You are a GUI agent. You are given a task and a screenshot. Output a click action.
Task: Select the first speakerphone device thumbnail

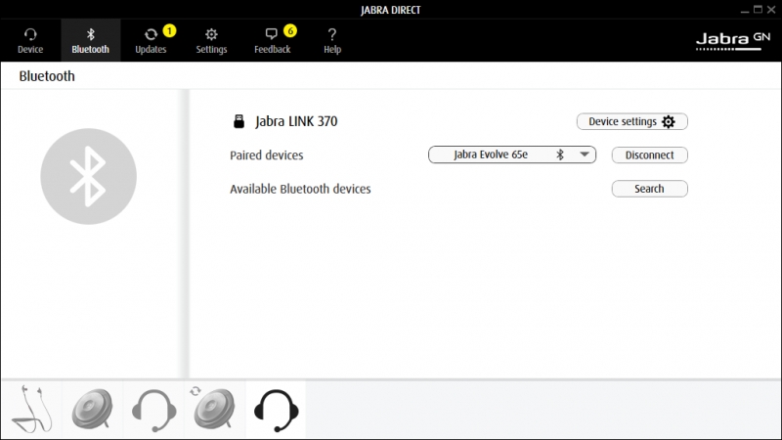coord(92,410)
